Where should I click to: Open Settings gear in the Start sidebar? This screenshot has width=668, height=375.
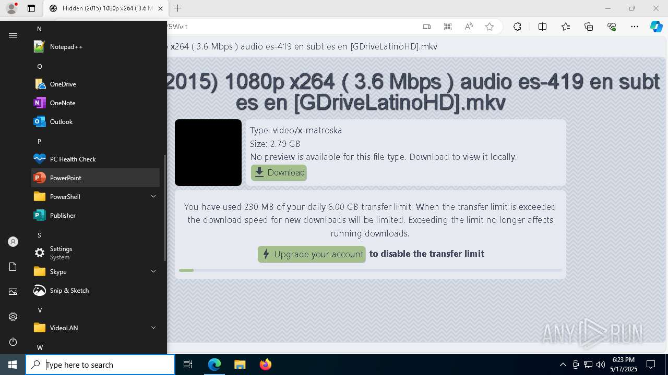pos(13,317)
